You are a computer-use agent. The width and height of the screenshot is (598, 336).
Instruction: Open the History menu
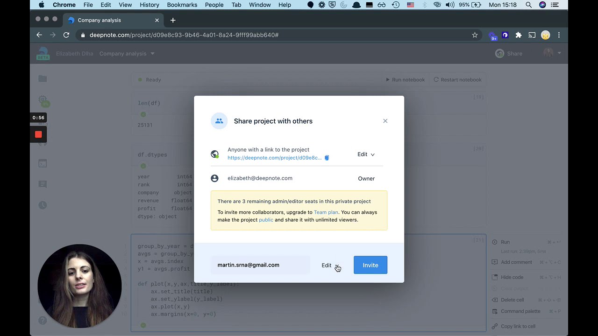(x=149, y=5)
